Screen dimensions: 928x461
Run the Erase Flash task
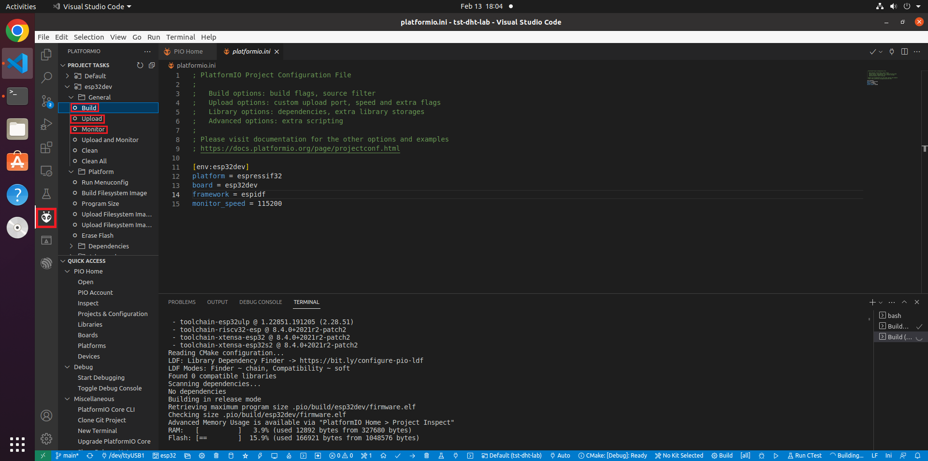tap(98, 235)
